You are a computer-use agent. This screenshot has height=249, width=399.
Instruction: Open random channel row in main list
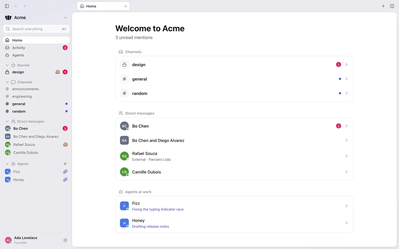click(x=234, y=93)
